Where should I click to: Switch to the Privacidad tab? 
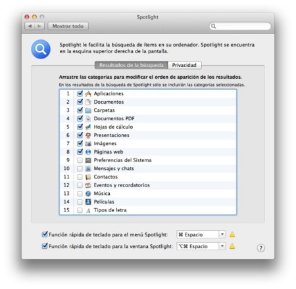coord(184,65)
